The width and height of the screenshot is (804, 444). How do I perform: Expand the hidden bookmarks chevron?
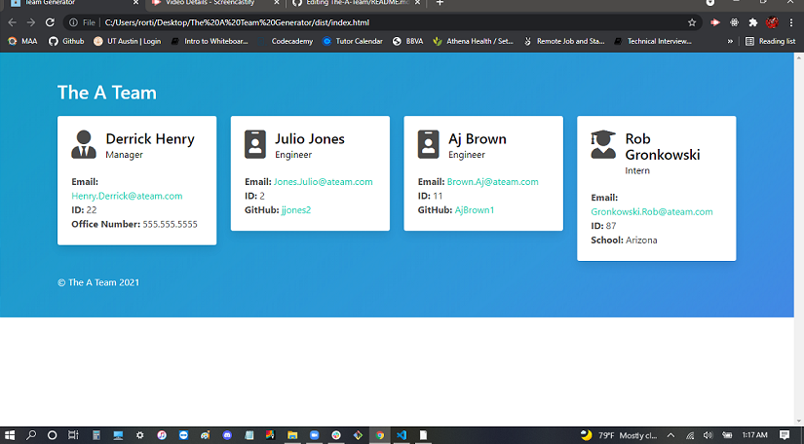click(730, 41)
